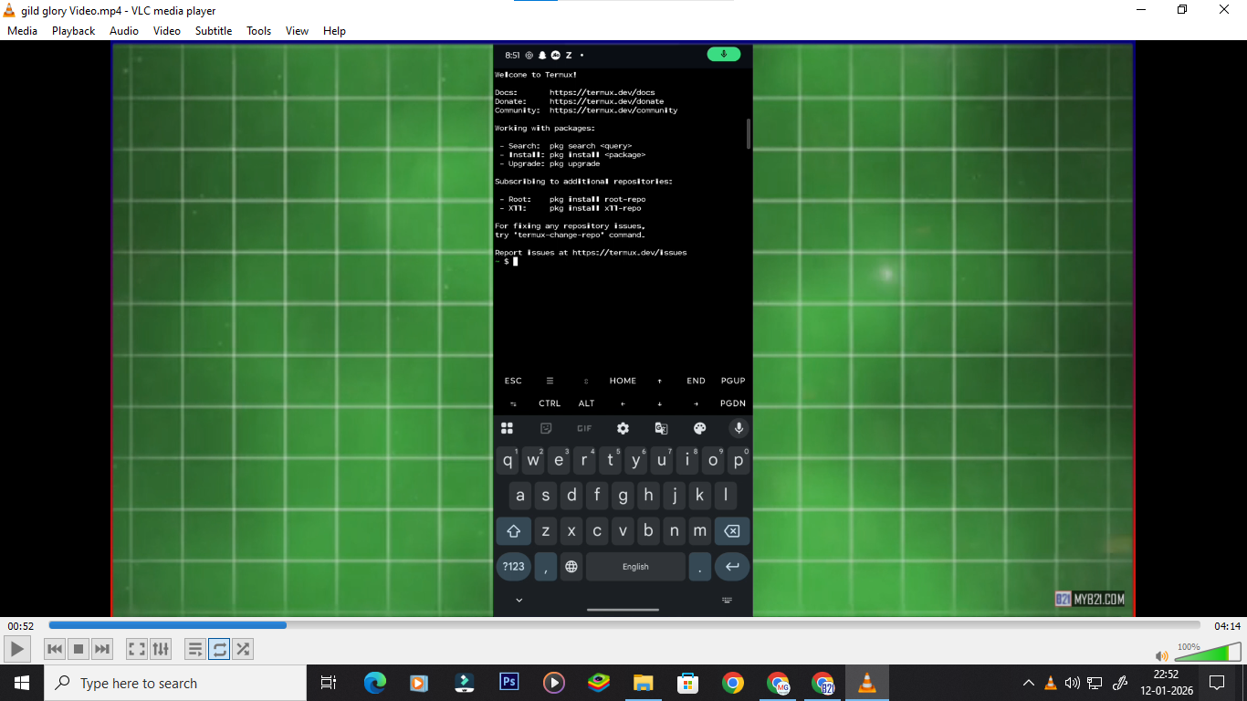1247x701 pixels.
Task: Open the Playback menu
Action: click(x=73, y=30)
